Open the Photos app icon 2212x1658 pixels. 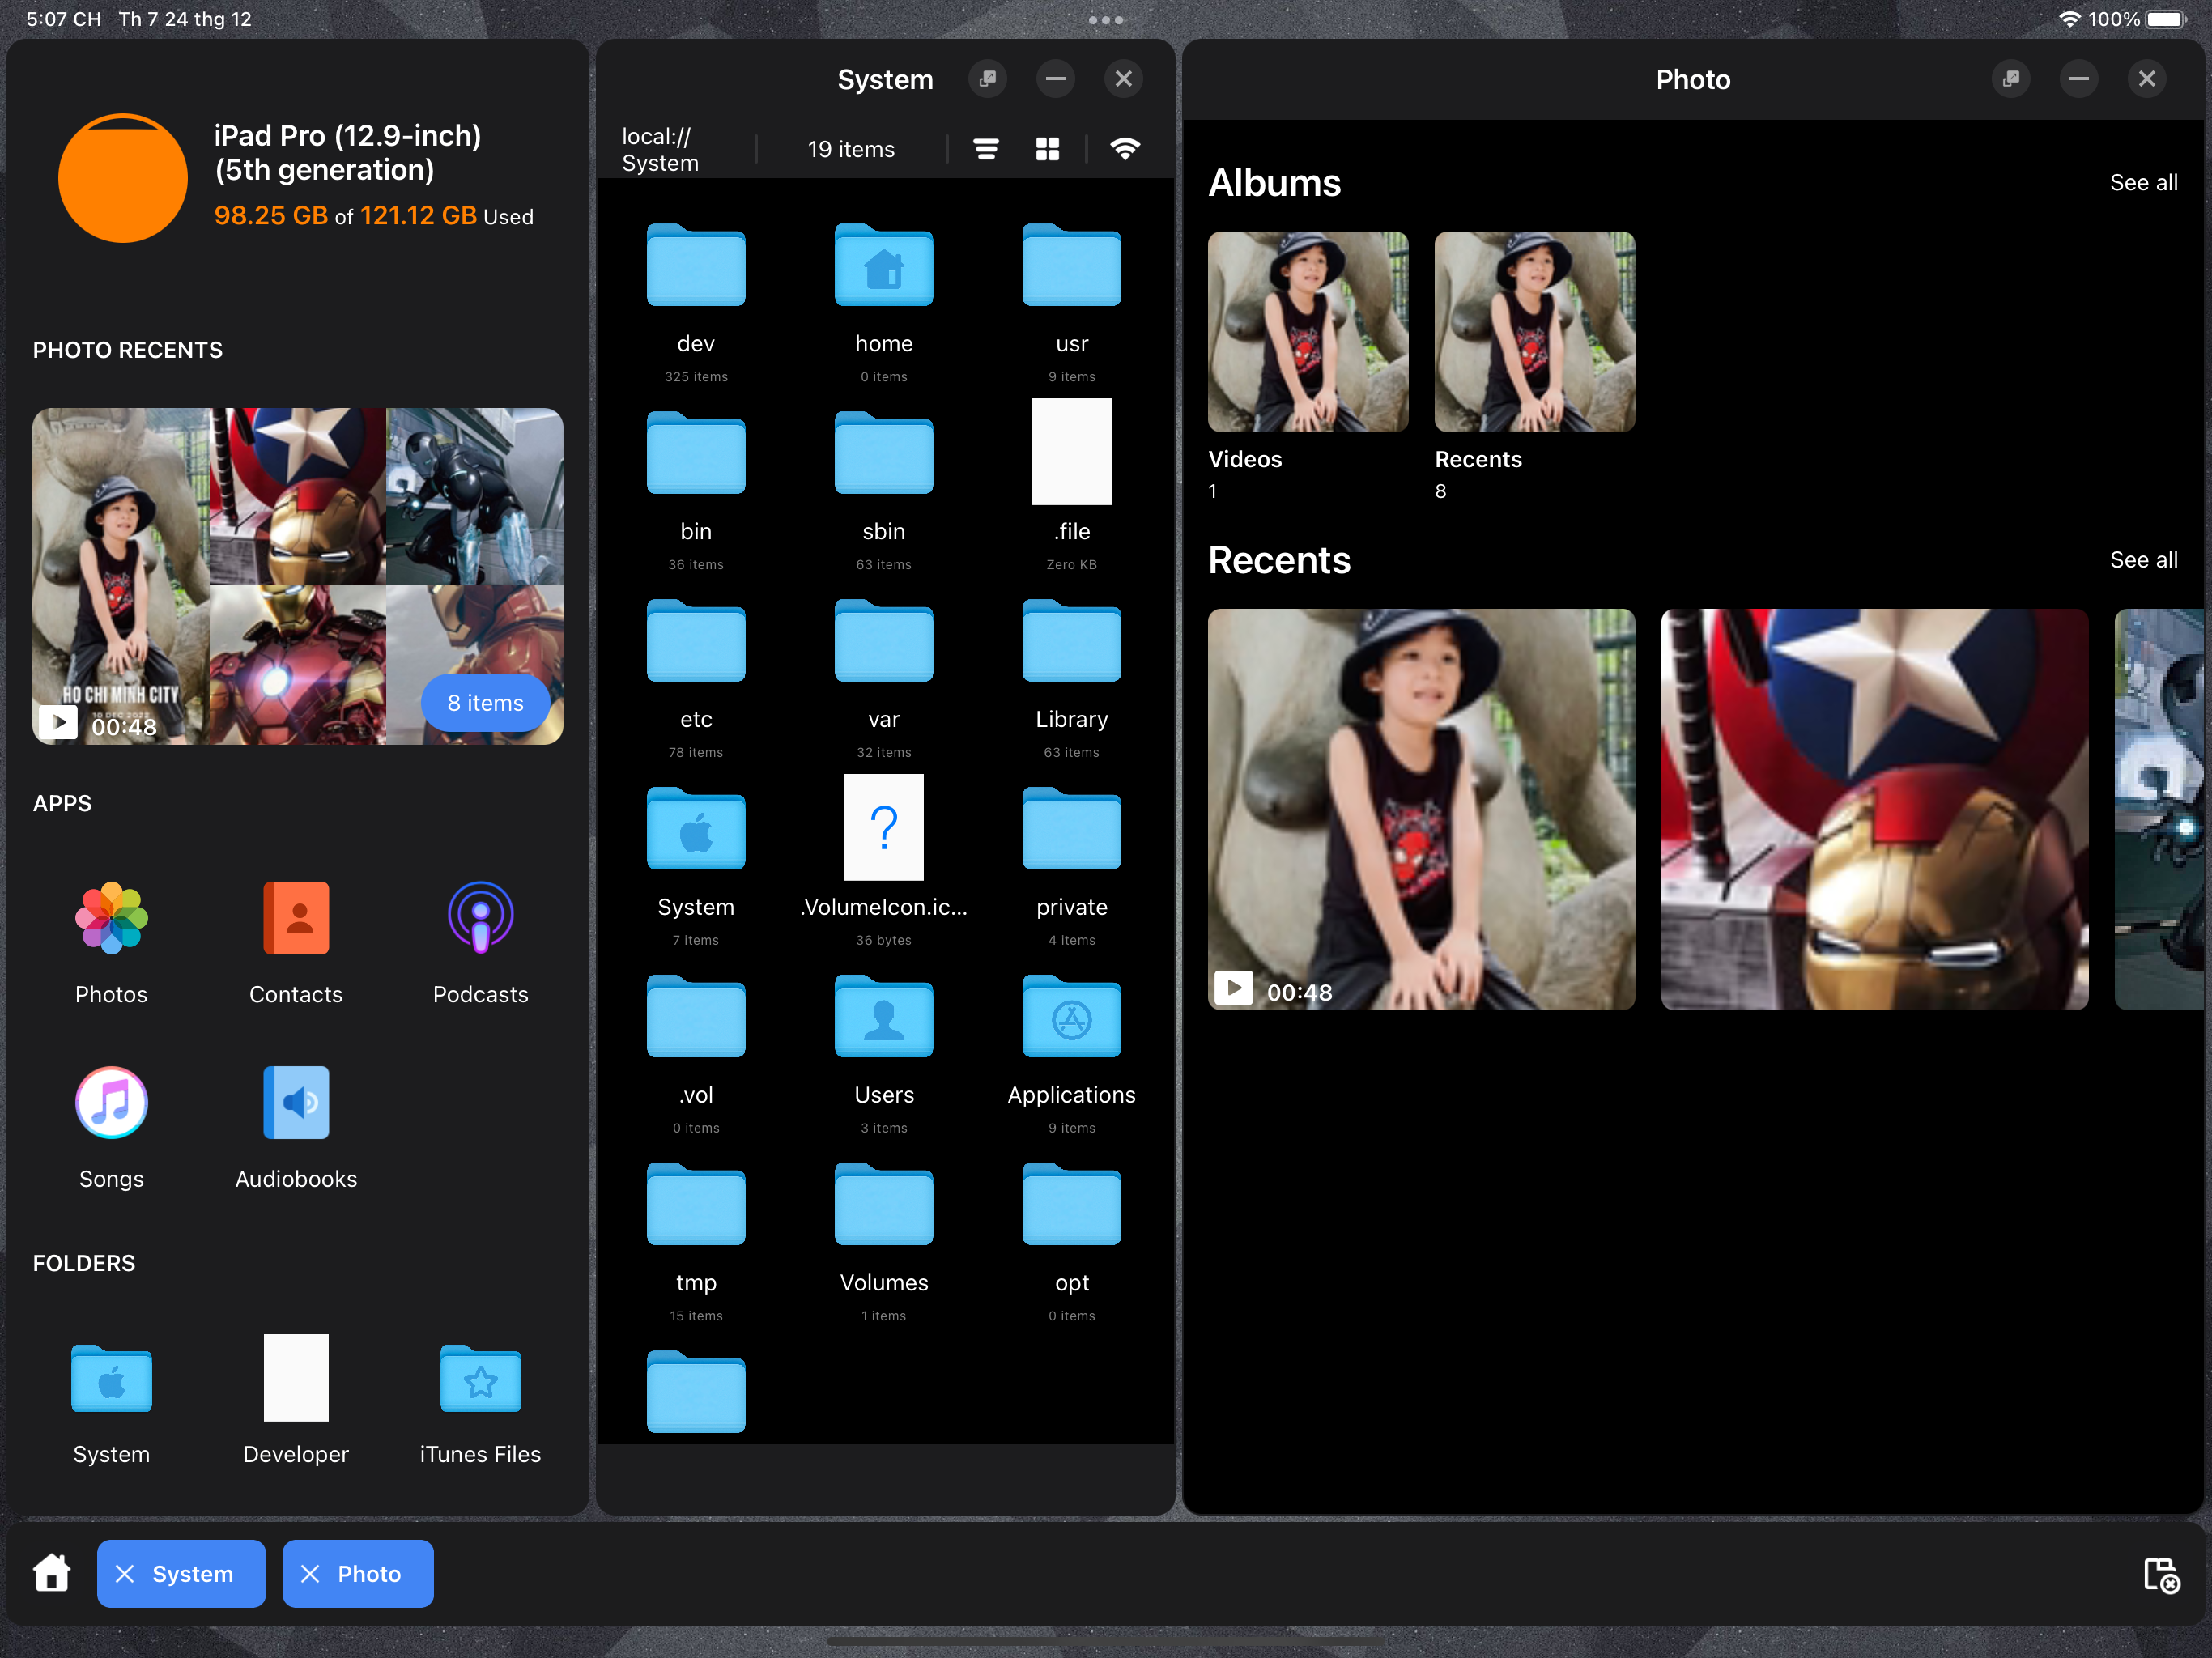111,917
